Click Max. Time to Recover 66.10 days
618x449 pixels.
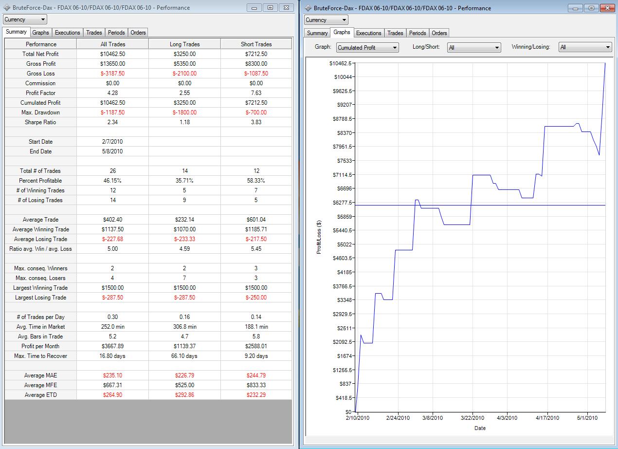[184, 355]
